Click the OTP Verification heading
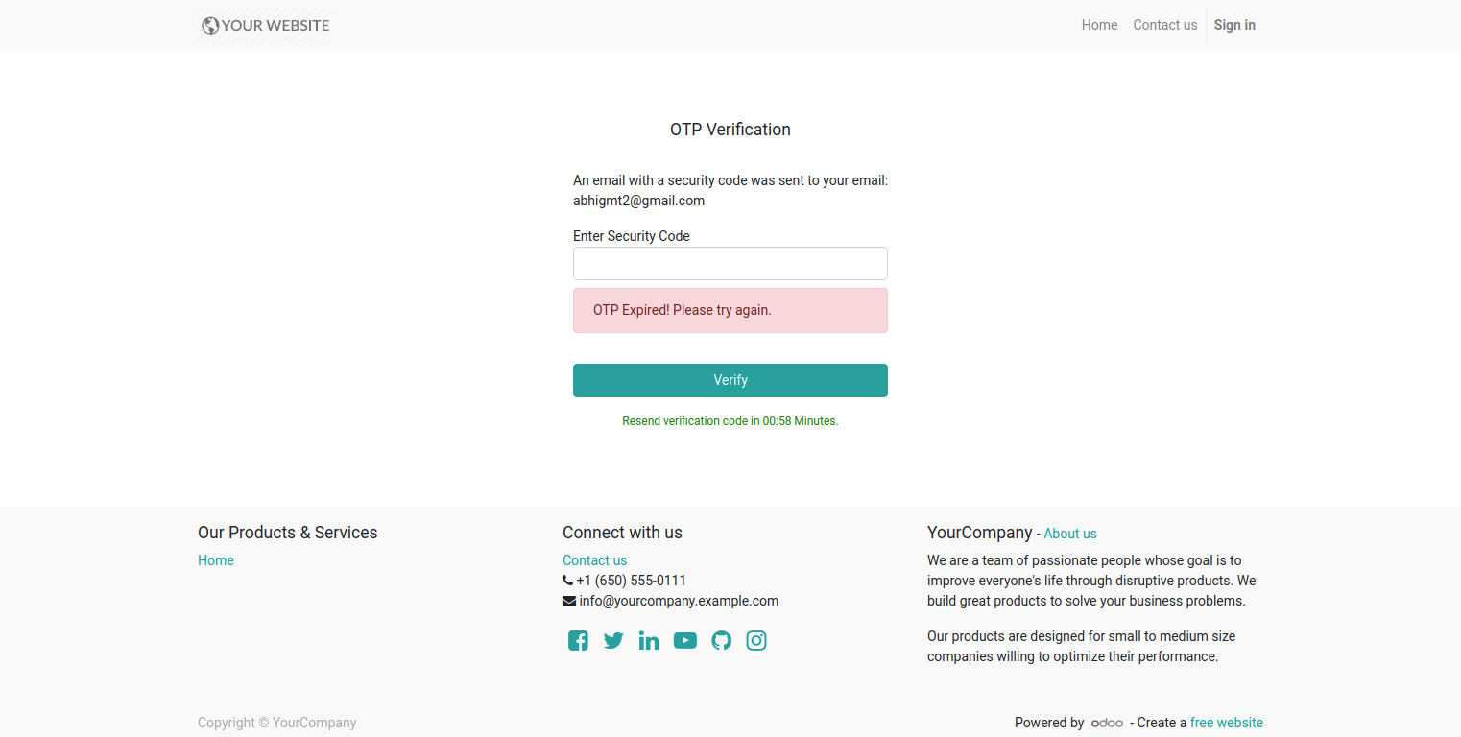 (x=730, y=130)
